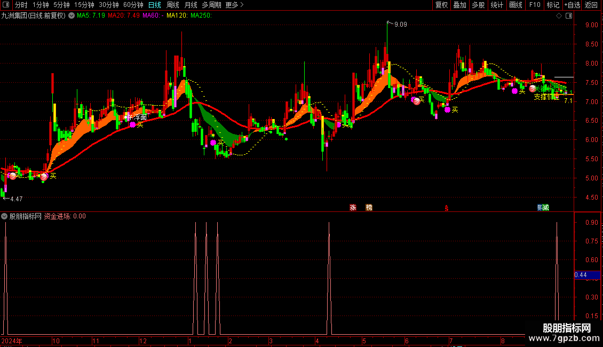The height and width of the screenshot is (347, 603).
Task: Click the MA250 indicator label
Action: tap(201, 15)
